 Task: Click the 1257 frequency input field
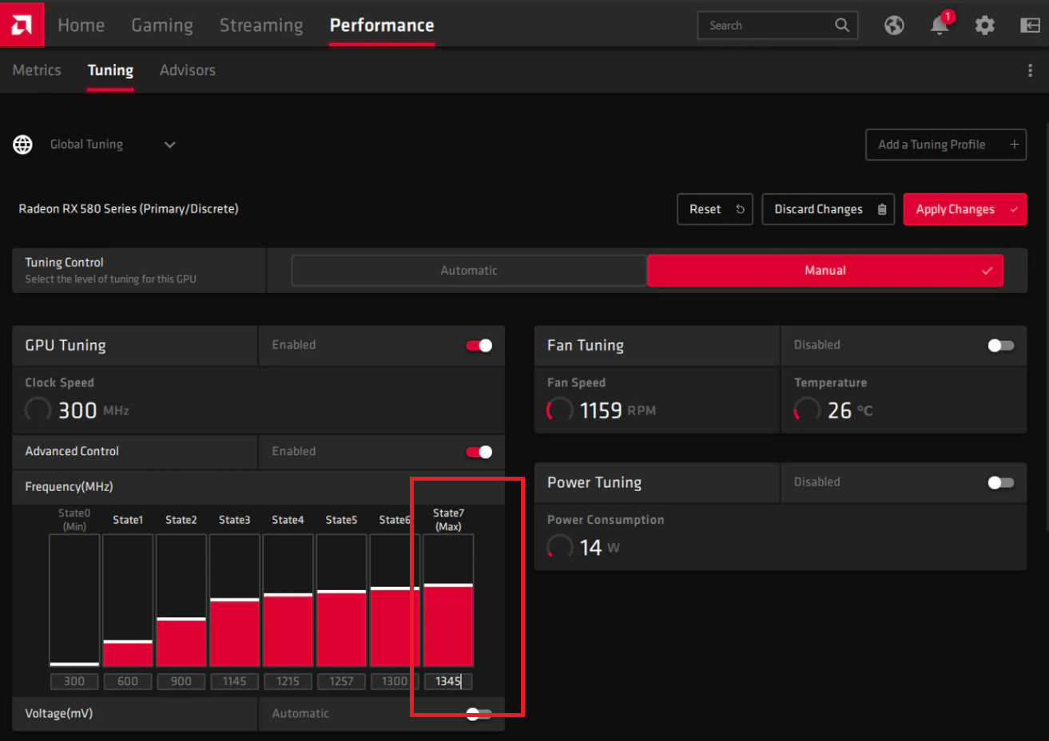341,681
